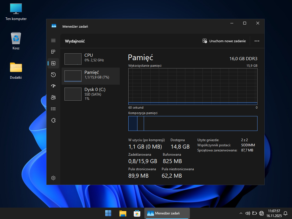Open the hamburger navigation menu
The width and height of the screenshot is (292, 219).
[53, 40]
